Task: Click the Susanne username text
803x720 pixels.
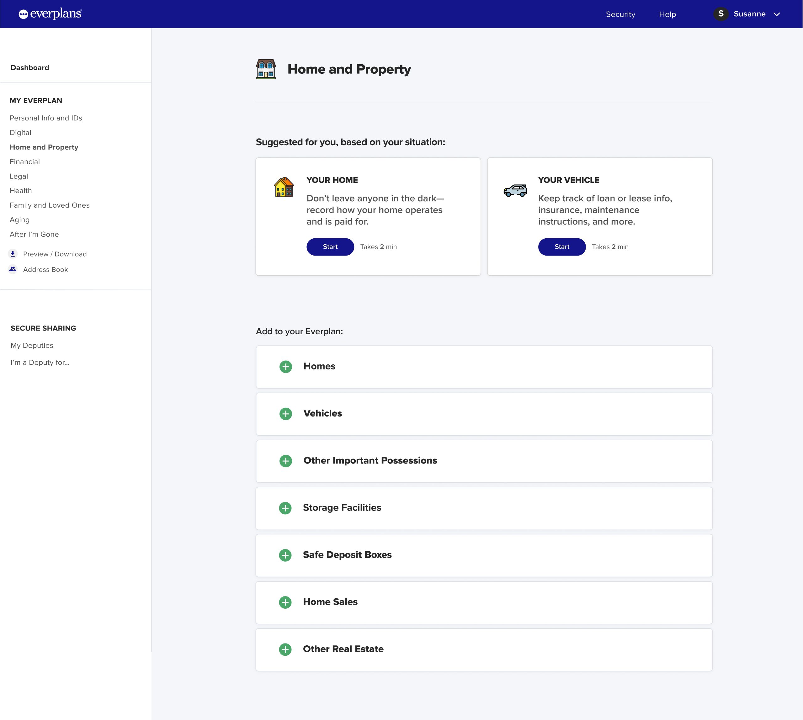Action: pyautogui.click(x=749, y=14)
